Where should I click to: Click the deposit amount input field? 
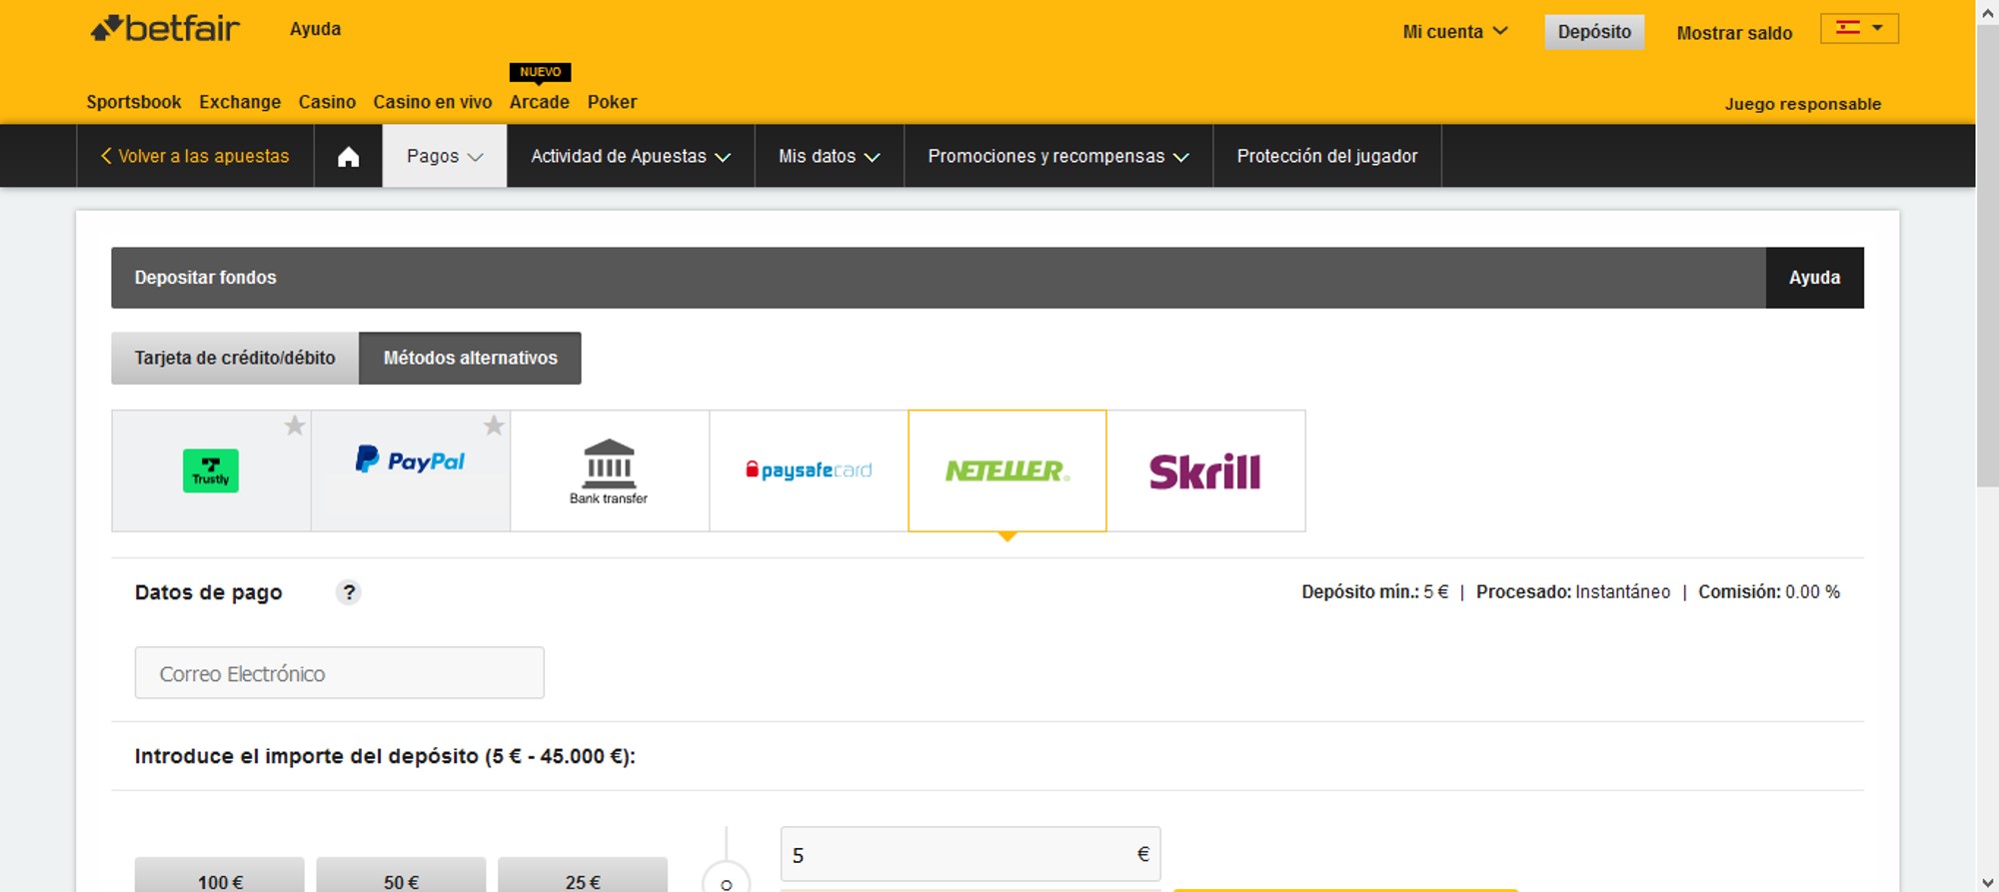click(971, 855)
